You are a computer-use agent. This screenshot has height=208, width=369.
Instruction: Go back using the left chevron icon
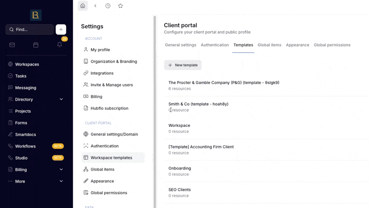pos(95,6)
